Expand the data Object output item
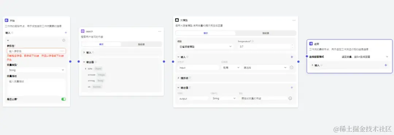The height and width of the screenshot is (135, 394). (86, 68)
